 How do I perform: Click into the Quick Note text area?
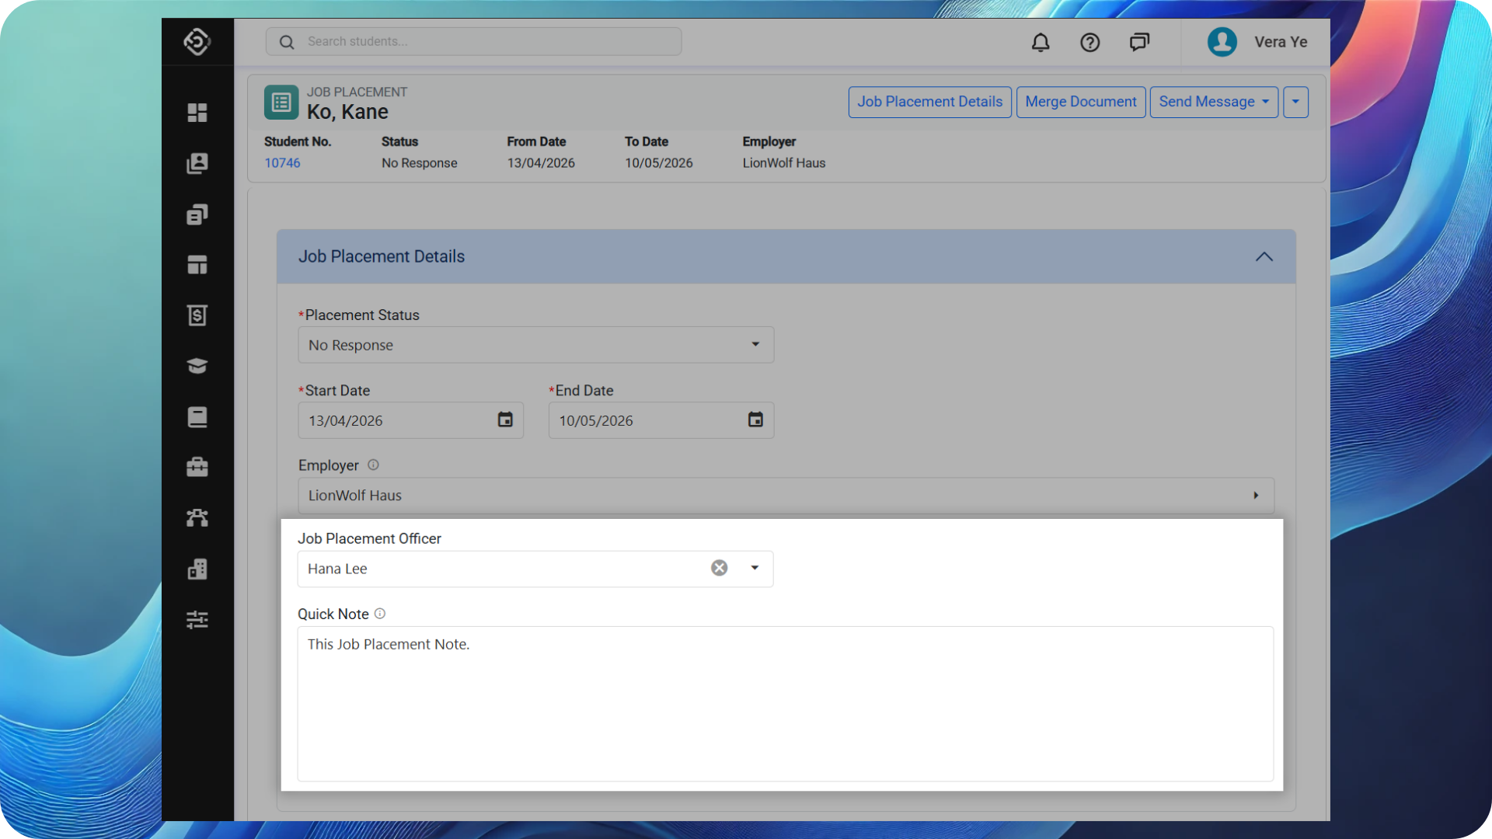coord(785,703)
